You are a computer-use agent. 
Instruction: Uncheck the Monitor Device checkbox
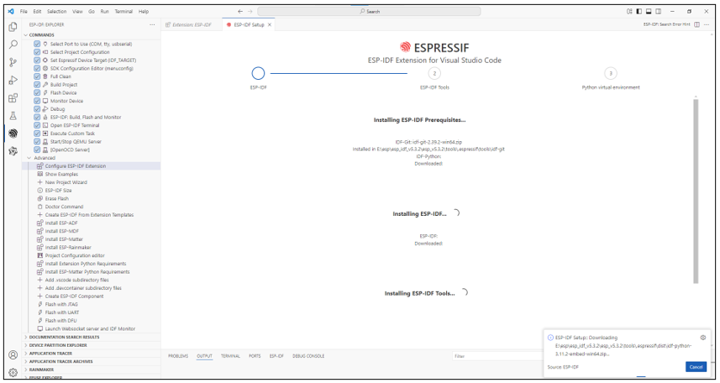click(37, 101)
